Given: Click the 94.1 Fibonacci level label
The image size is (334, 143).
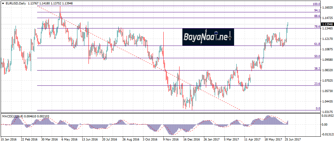Looking at the screenshot, I should coord(317,10).
